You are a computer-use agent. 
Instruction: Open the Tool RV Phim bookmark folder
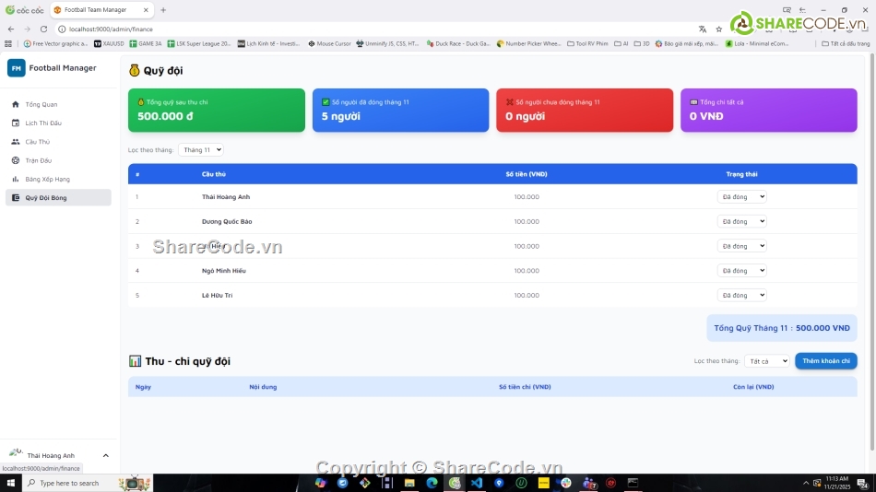[587, 43]
